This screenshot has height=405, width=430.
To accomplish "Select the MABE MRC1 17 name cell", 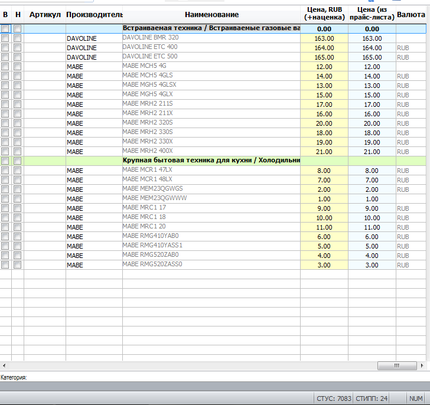I will coord(211,208).
